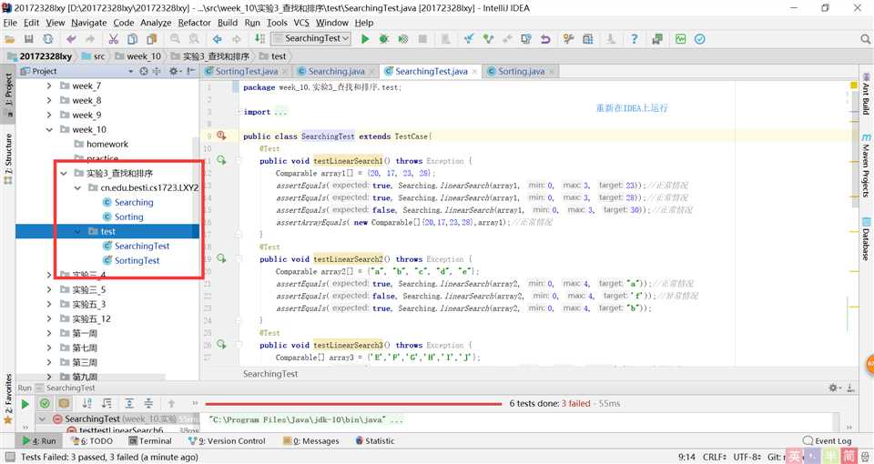This screenshot has width=874, height=464.
Task: Run SearchingTest with the green play icon
Action: [x=365, y=39]
